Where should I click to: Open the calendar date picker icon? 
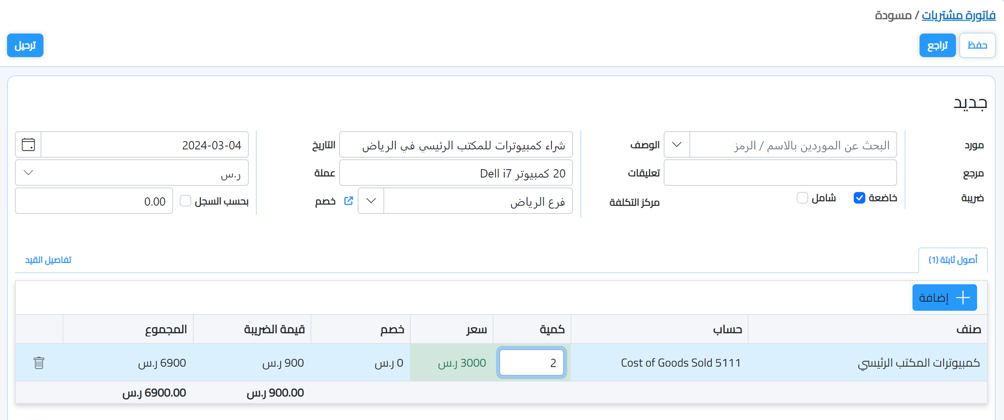click(x=27, y=144)
